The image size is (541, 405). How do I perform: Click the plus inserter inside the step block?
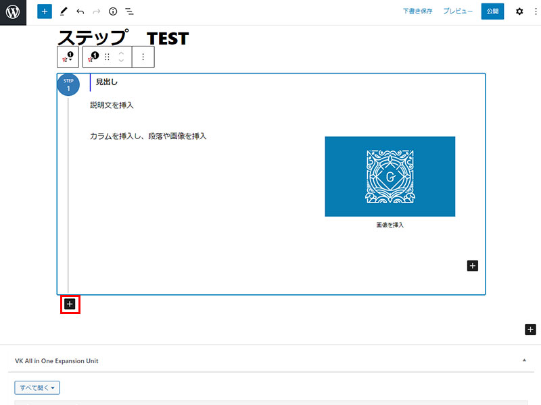[472, 266]
